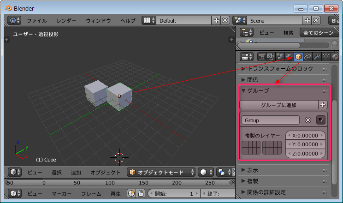Open the 3D View editor type selector
The image size is (343, 203).
pos(14,172)
